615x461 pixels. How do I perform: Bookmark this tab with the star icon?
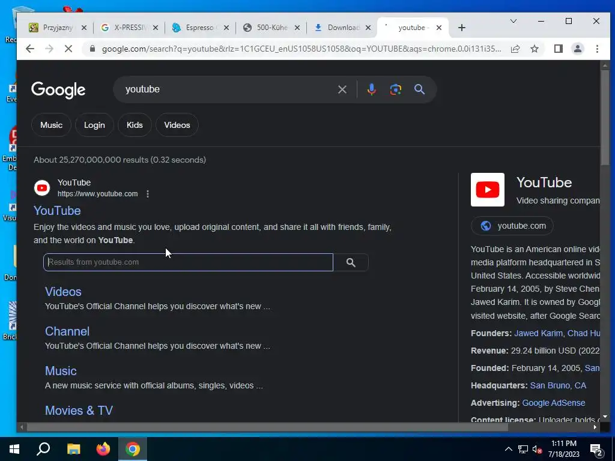pyautogui.click(x=534, y=49)
